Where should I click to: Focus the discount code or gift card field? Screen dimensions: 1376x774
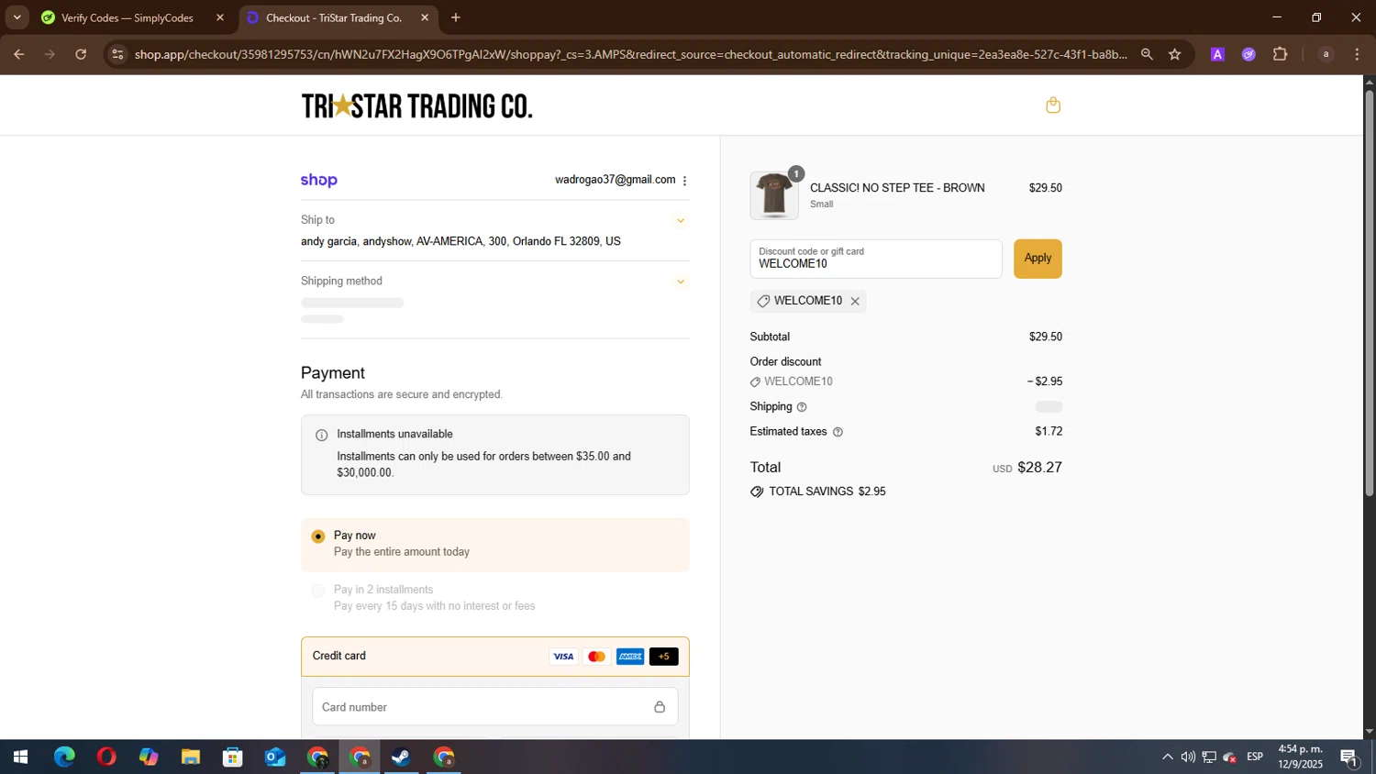click(876, 259)
